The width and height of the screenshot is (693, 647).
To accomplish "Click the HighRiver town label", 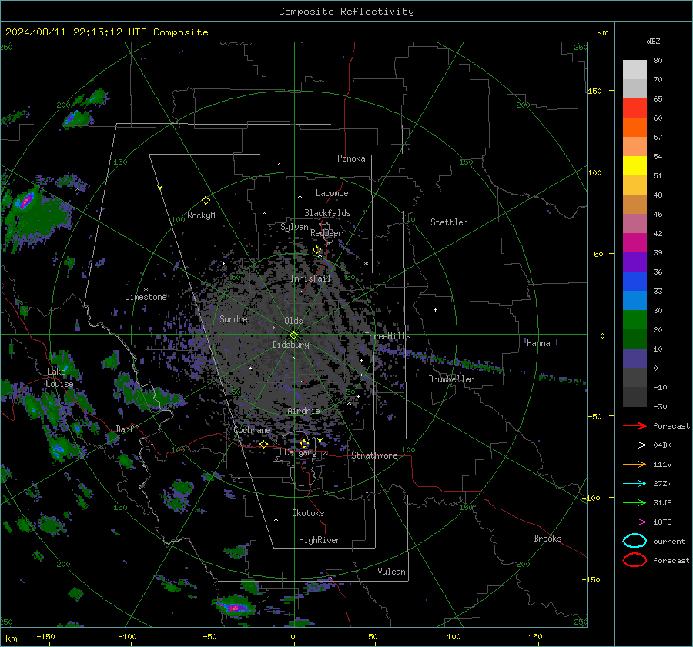I will coord(320,540).
